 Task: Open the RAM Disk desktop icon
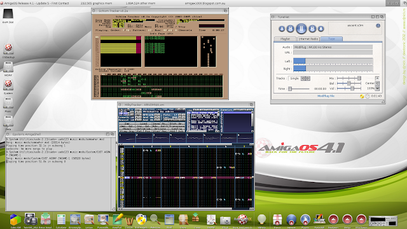coord(8,15)
